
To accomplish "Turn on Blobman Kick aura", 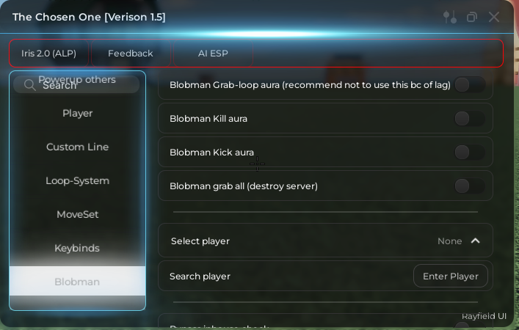I will tap(470, 152).
